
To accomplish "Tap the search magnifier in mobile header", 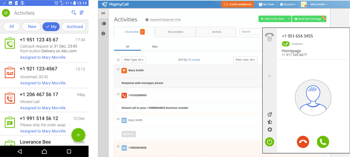I will tap(74, 13).
